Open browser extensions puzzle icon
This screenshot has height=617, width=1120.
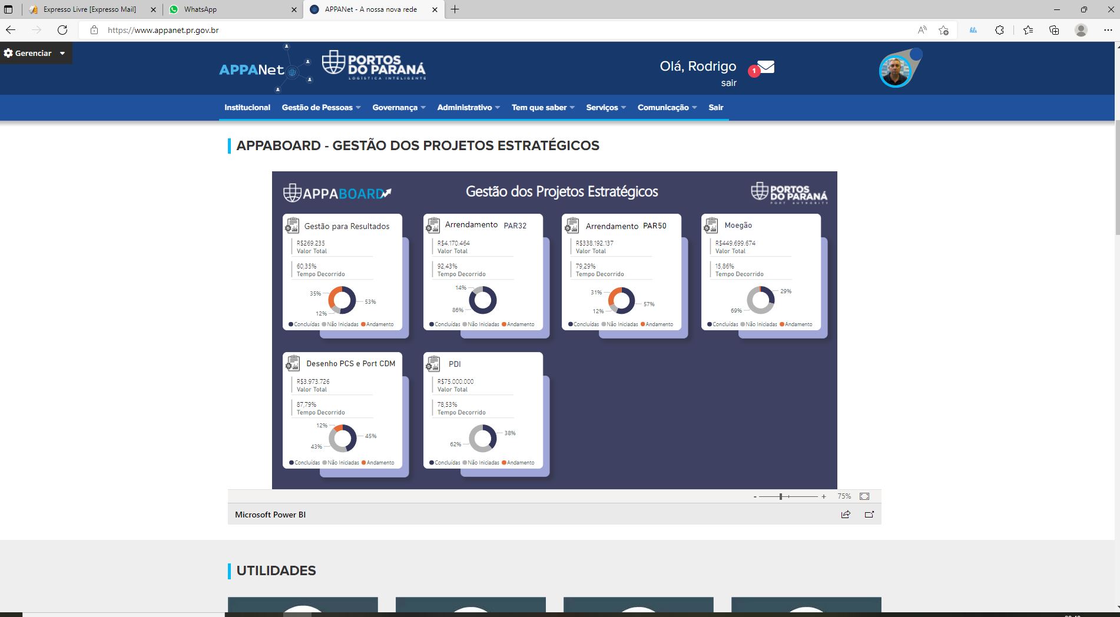point(999,30)
